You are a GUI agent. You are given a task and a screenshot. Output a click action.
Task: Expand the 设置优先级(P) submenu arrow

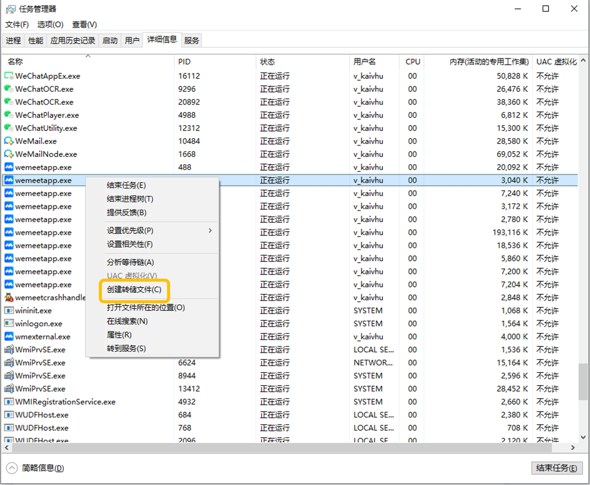[210, 230]
